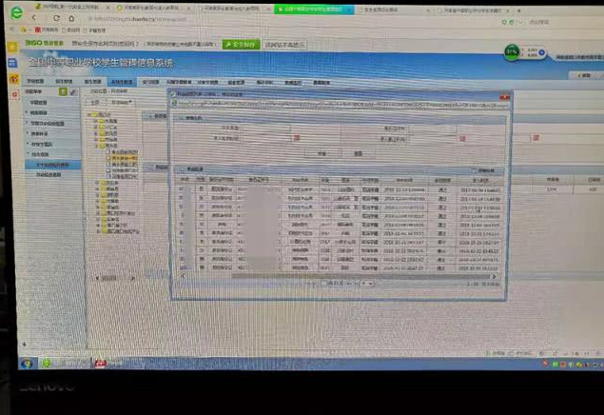The width and height of the screenshot is (604, 415).
Task: Select orange highlighted leaf node in tree
Action: (124, 158)
